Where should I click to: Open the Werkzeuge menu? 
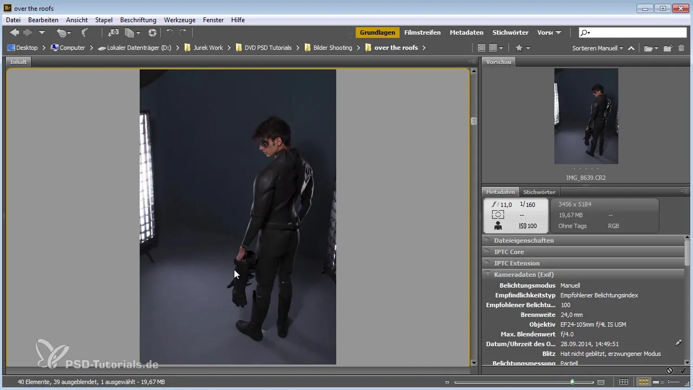pyautogui.click(x=180, y=20)
